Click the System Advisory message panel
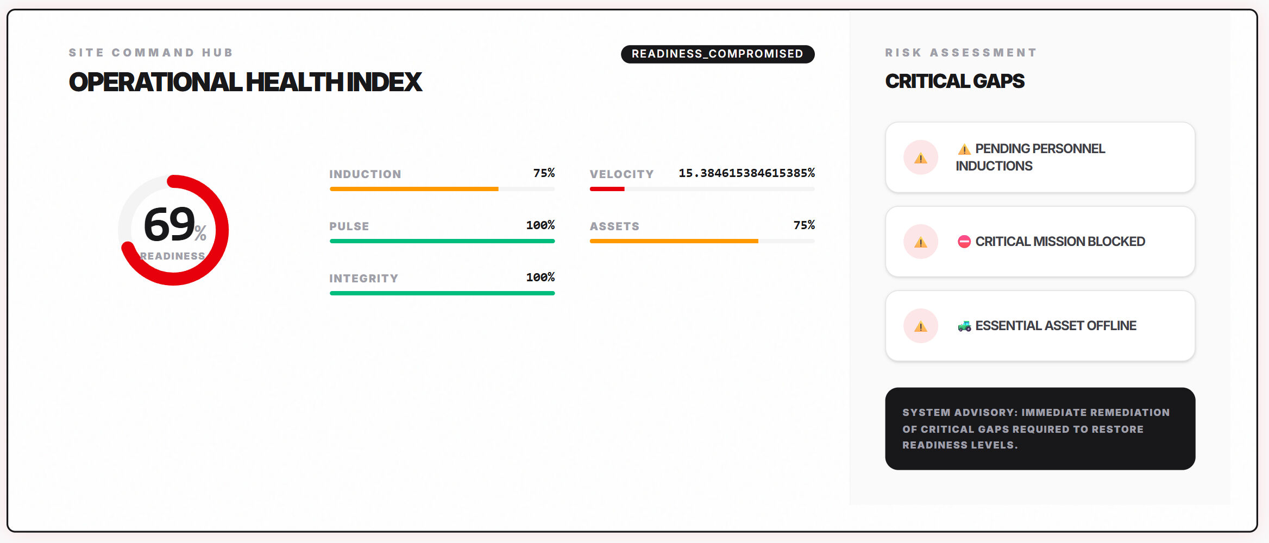This screenshot has height=543, width=1269. [1039, 428]
